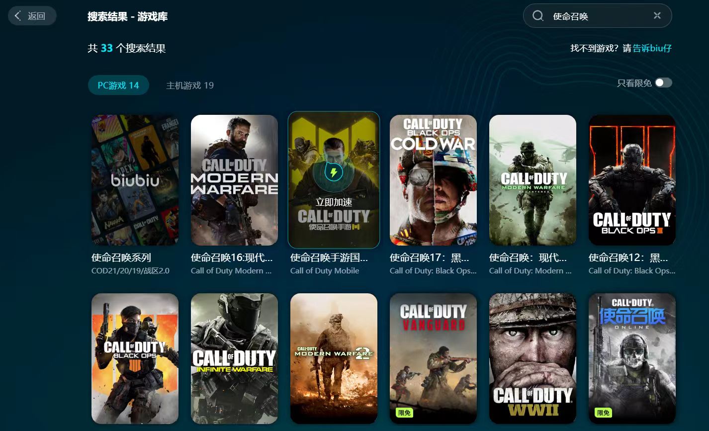709x431 pixels.
Task: Clear the 使命召唤 search text
Action: [657, 16]
